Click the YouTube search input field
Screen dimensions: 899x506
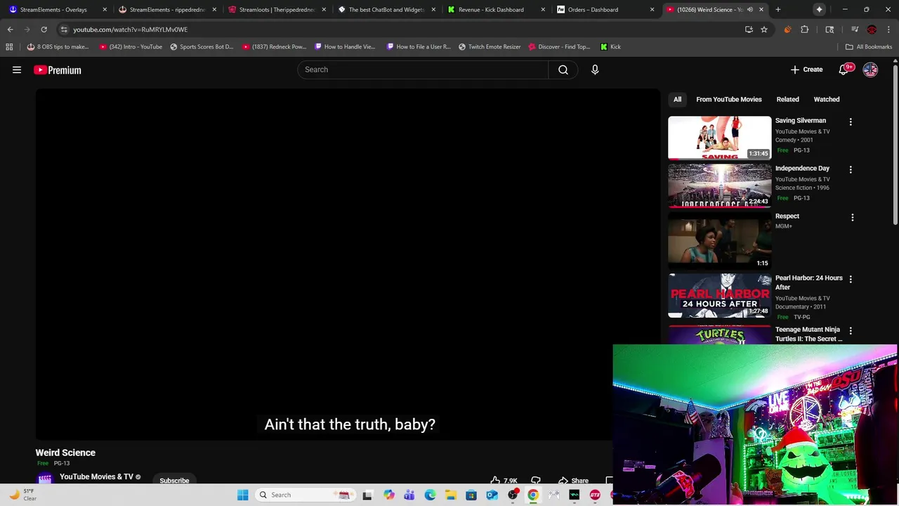[423, 70]
